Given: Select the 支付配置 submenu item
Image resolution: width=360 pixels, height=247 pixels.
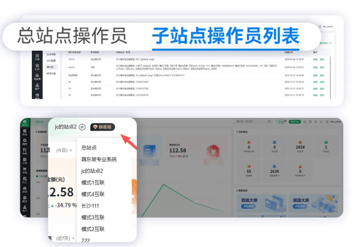Looking at the screenshot, I should click(x=51, y=60).
